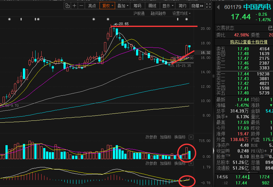Click the 委比 value 42.98%
Screen dimensions: 273x187
pos(242,35)
